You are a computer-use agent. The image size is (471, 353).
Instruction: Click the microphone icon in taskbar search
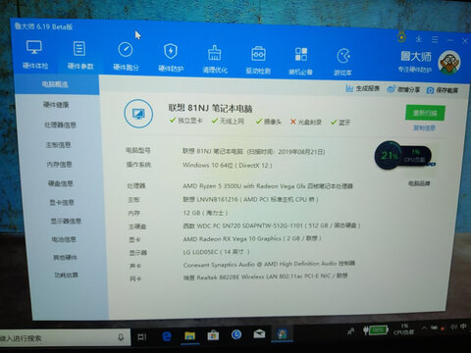point(121,337)
